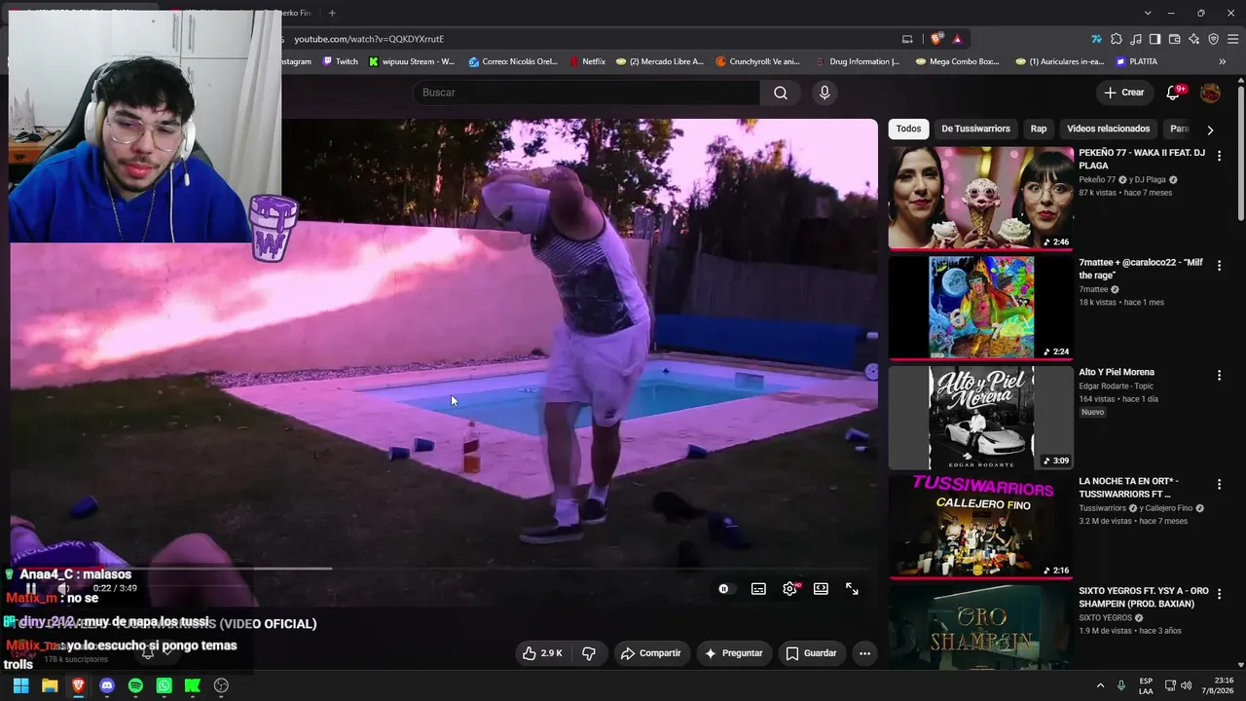Show hidden system tray icons
This screenshot has width=1246, height=701.
[1101, 685]
